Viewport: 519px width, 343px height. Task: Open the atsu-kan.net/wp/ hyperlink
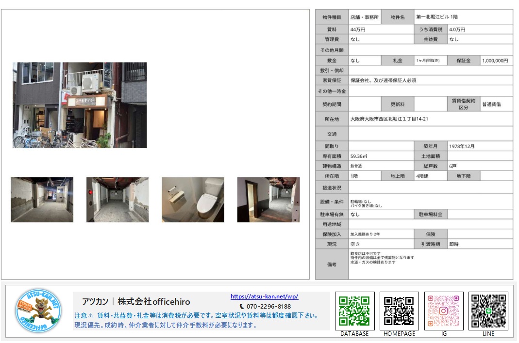(x=264, y=296)
